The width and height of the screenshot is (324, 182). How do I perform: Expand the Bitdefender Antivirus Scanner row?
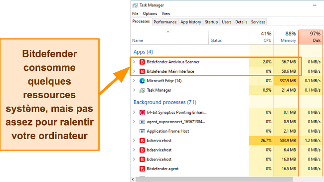[134, 62]
